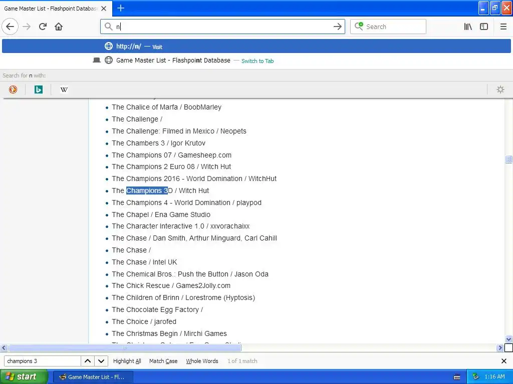Close the find bar
Viewport: 513px width, 384px height.
[x=504, y=361]
